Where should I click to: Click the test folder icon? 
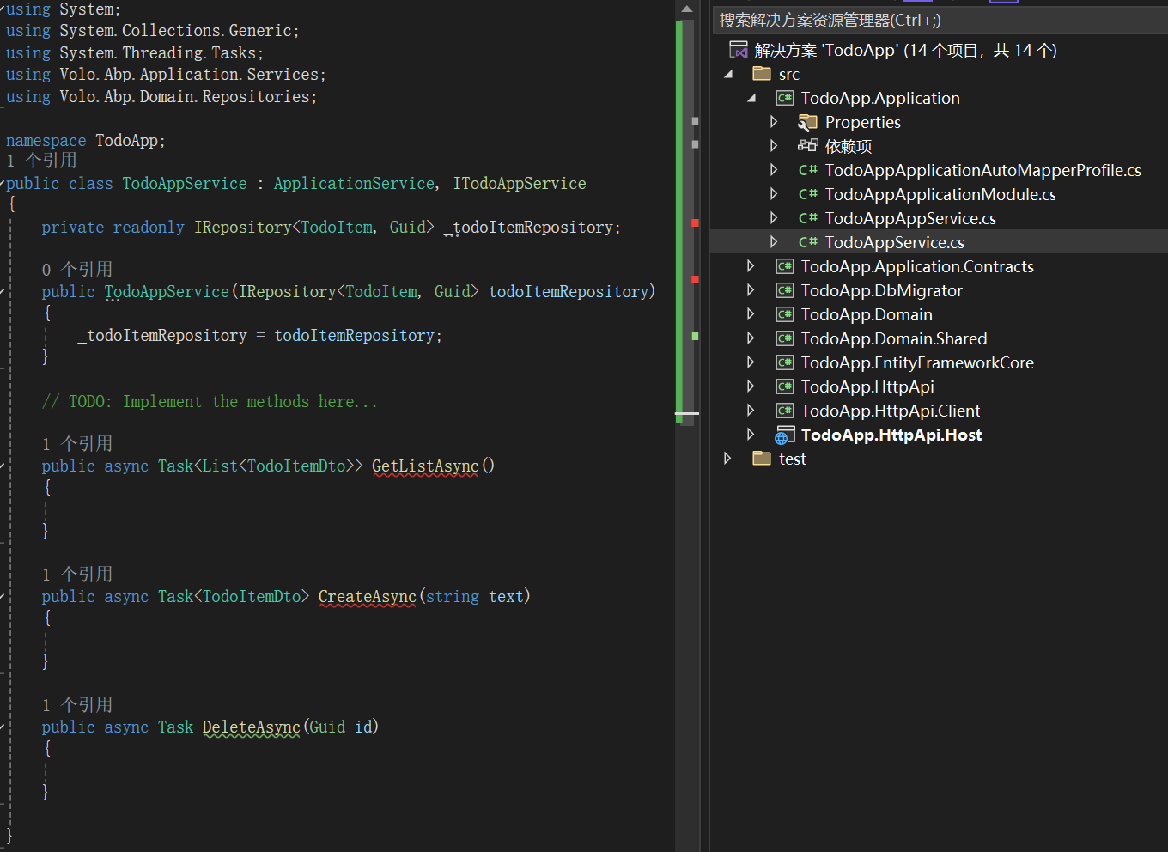pyautogui.click(x=762, y=459)
